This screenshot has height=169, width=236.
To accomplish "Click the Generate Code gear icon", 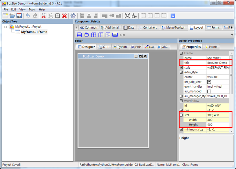I will 73,16.
